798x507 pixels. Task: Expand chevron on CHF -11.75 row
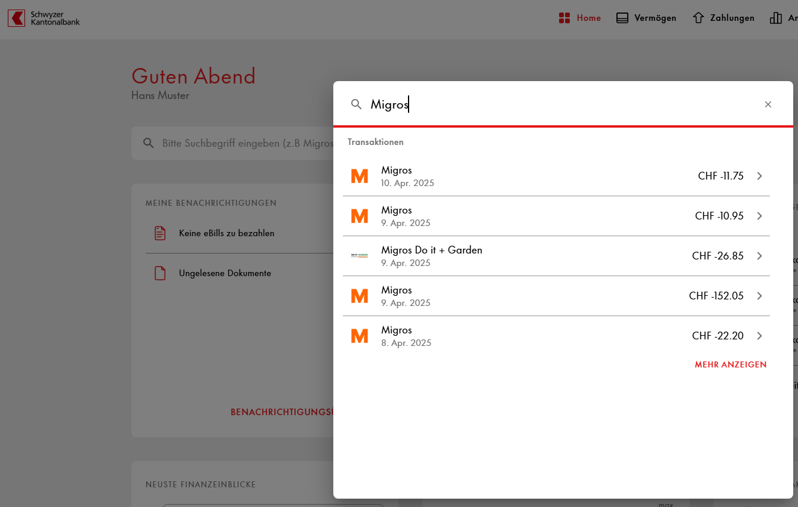pos(760,176)
